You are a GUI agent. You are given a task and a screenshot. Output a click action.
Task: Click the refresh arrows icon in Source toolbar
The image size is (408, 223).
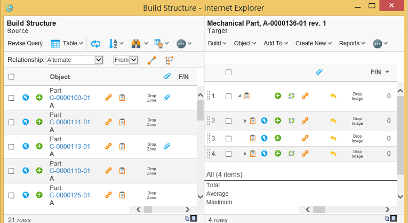click(95, 44)
